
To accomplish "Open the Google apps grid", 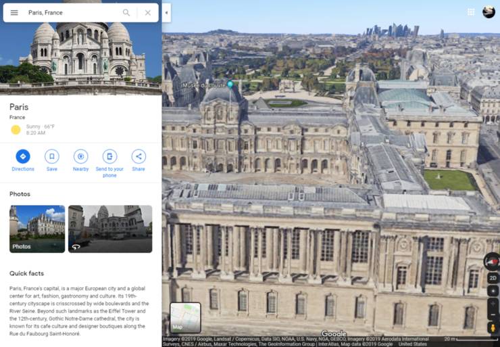I will (471, 12).
